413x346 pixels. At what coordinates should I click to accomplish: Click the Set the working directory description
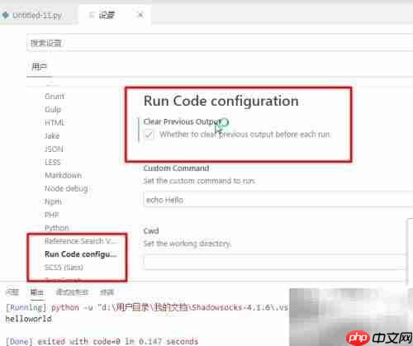pos(188,244)
